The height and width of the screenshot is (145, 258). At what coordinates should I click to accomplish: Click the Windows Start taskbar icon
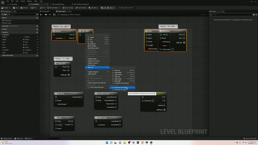click(x=107, y=143)
